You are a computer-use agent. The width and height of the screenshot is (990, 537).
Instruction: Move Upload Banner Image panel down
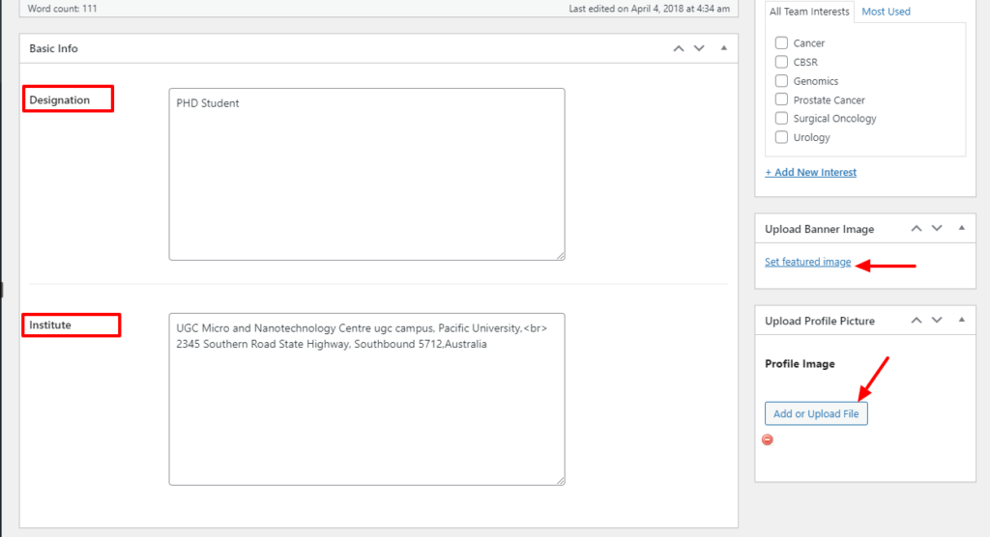[936, 229]
